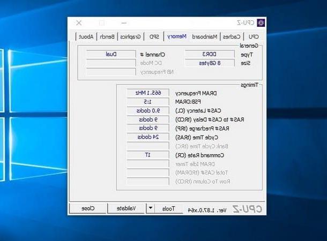Screen dimensions: 327x241
Task: Click the Tools button
Action: point(168,208)
